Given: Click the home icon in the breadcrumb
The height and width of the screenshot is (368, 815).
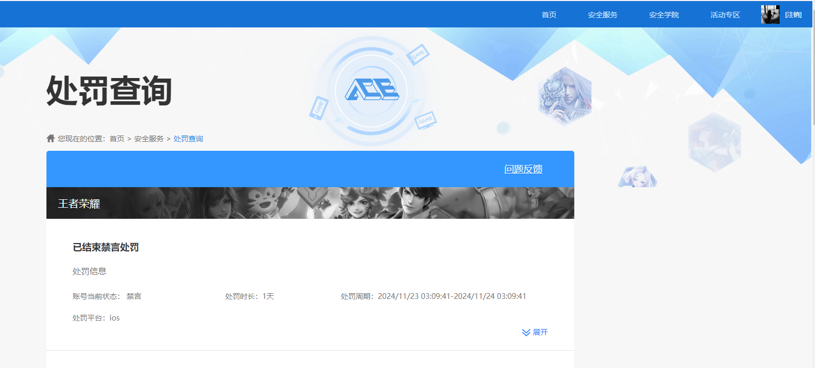Looking at the screenshot, I should [x=50, y=138].
